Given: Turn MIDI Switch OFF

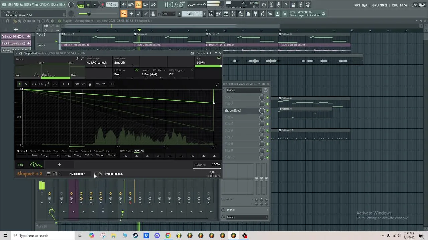Looking at the screenshot, I should click(x=137, y=151).
